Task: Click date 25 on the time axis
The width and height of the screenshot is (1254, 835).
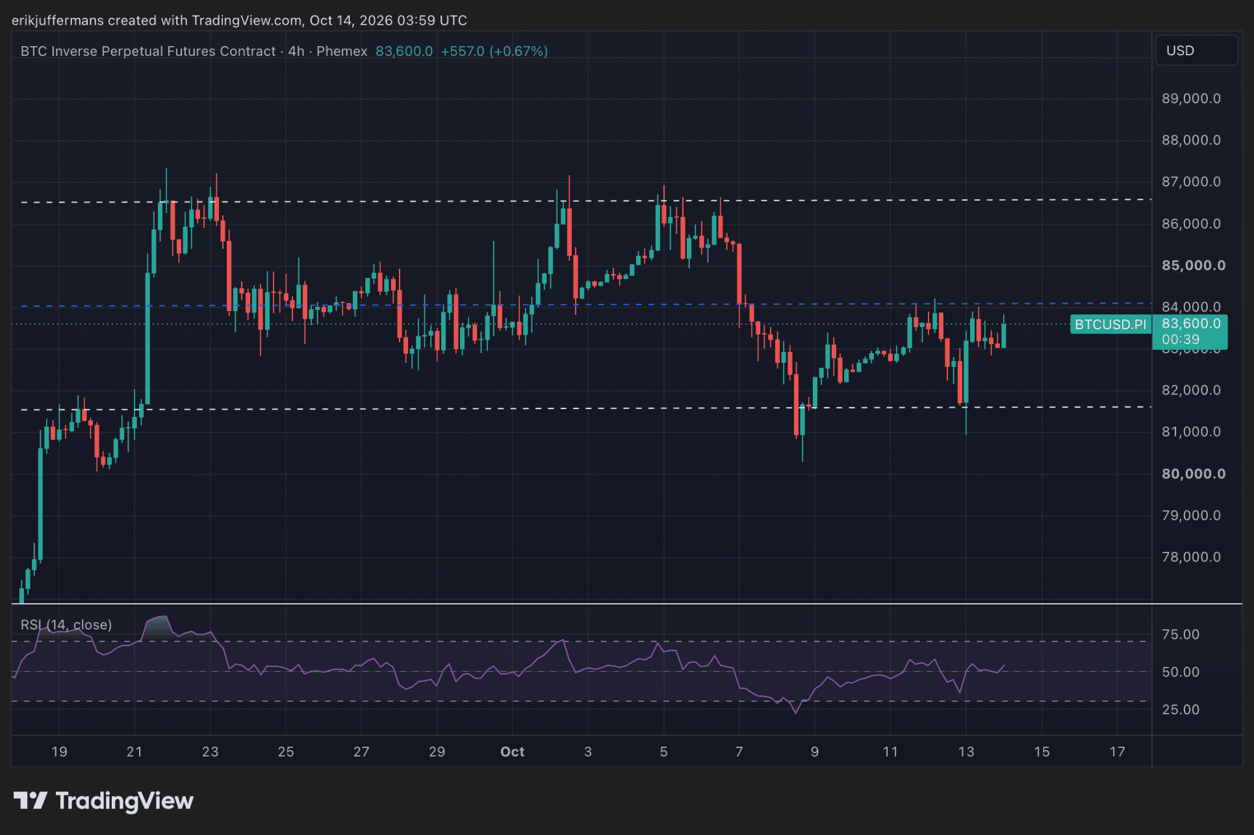Action: (x=286, y=752)
